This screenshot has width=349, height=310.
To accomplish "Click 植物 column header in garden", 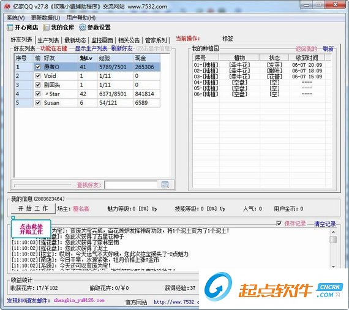I will (x=239, y=58).
